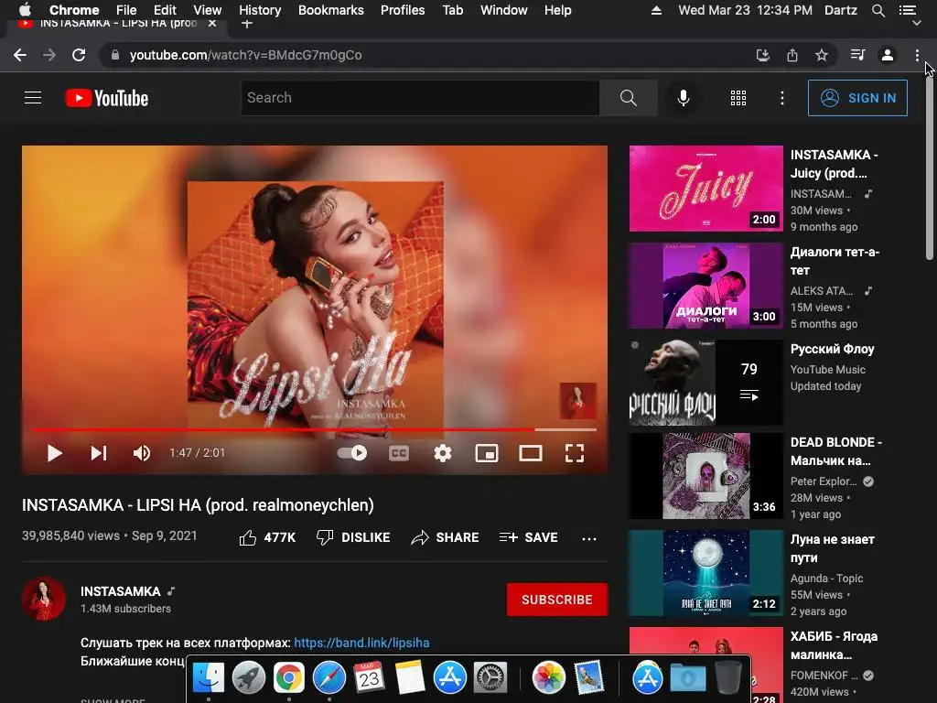Screen dimensions: 937x703
Task: Open the Edit menu
Action: click(165, 10)
